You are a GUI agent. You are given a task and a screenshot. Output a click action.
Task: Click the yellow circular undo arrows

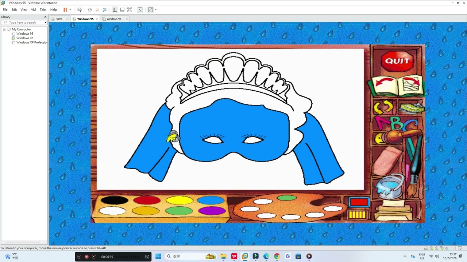[383, 107]
